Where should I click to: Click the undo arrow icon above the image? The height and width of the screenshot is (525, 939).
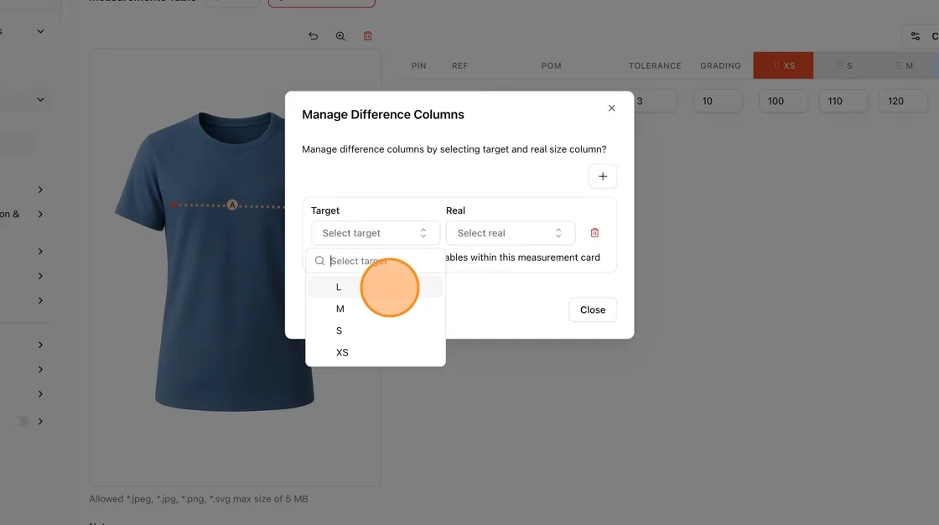click(x=314, y=36)
